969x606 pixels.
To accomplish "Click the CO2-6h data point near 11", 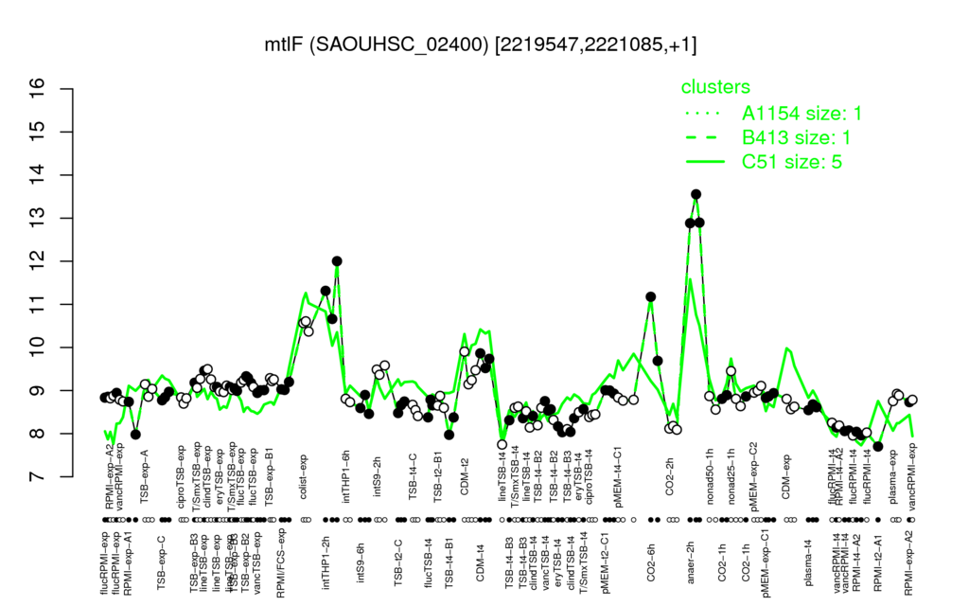I will 650,296.
